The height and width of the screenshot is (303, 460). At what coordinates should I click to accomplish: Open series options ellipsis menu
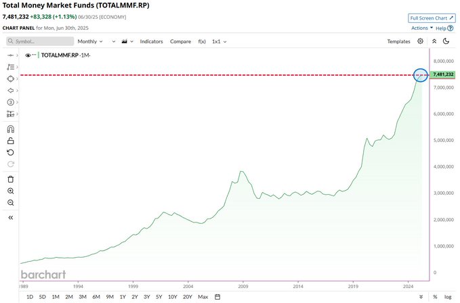pos(34,55)
